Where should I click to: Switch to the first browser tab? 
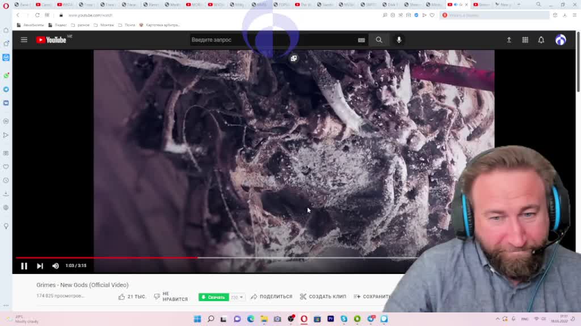click(22, 5)
